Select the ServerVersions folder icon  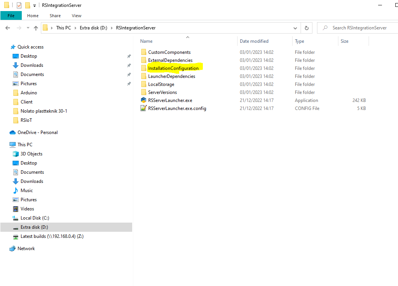point(144,92)
